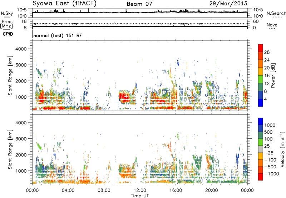The image size is (286, 198).
Task: Select the 'Power [dB]' color bar title
Action: (x=273, y=75)
